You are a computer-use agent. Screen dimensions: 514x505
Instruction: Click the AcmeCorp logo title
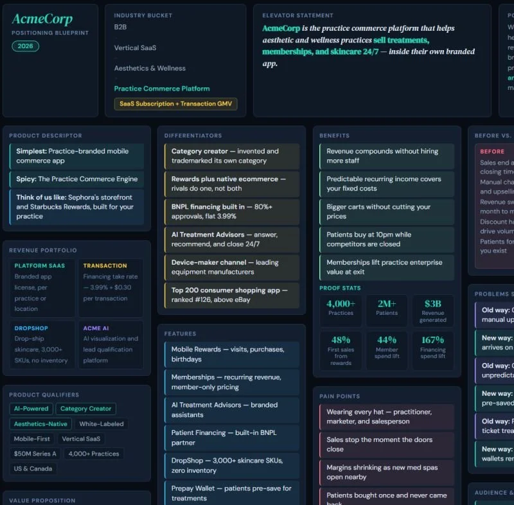(42, 19)
